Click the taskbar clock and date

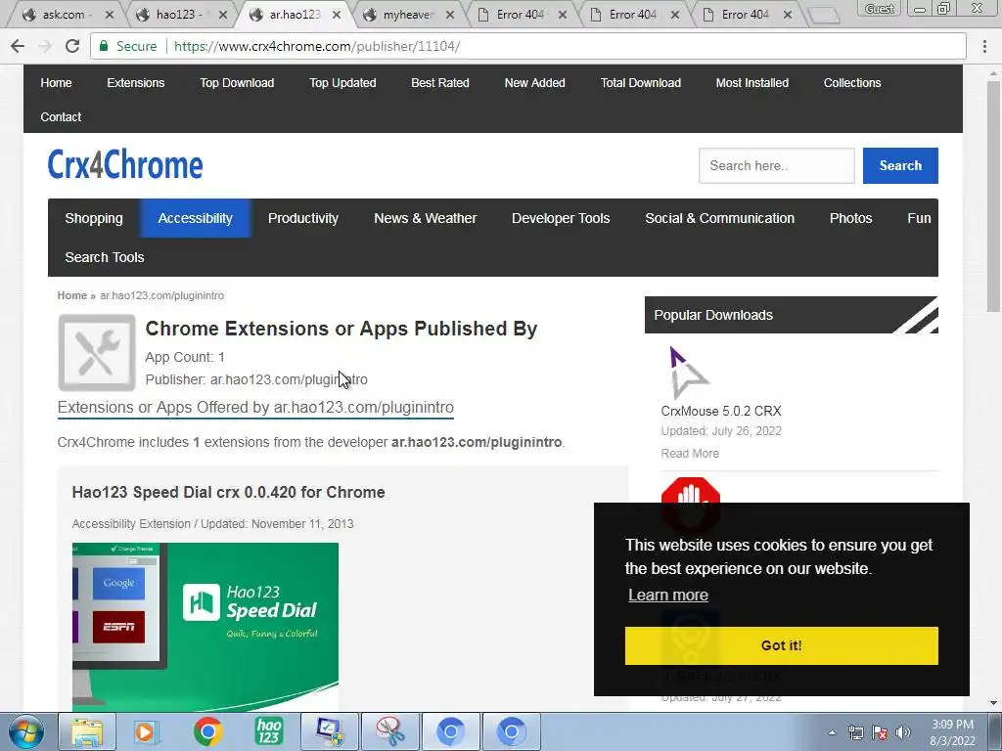(x=952, y=732)
